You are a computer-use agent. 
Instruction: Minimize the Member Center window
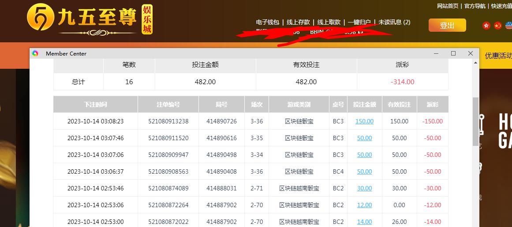(x=436, y=53)
